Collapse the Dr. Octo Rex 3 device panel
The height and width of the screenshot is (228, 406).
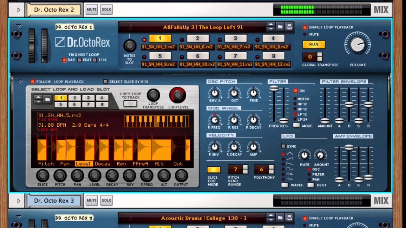19,217
